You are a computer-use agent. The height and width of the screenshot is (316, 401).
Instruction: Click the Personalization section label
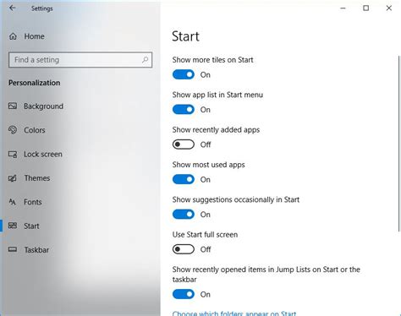(x=34, y=83)
